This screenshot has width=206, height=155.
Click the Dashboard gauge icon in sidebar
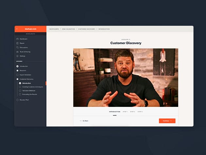(17, 39)
